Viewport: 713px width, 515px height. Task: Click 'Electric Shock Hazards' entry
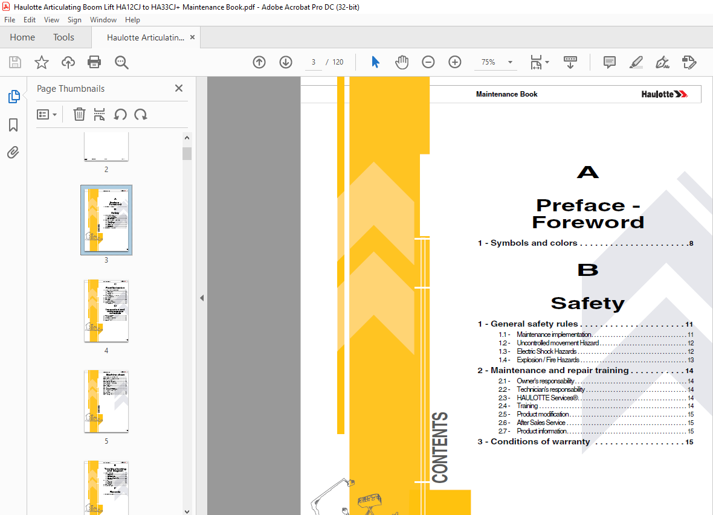(x=547, y=351)
